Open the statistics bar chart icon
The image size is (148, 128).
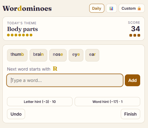[x=111, y=8]
